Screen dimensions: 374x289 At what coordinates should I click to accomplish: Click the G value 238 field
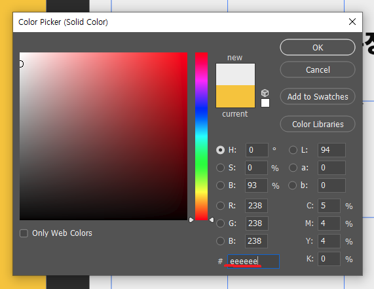pyautogui.click(x=257, y=223)
